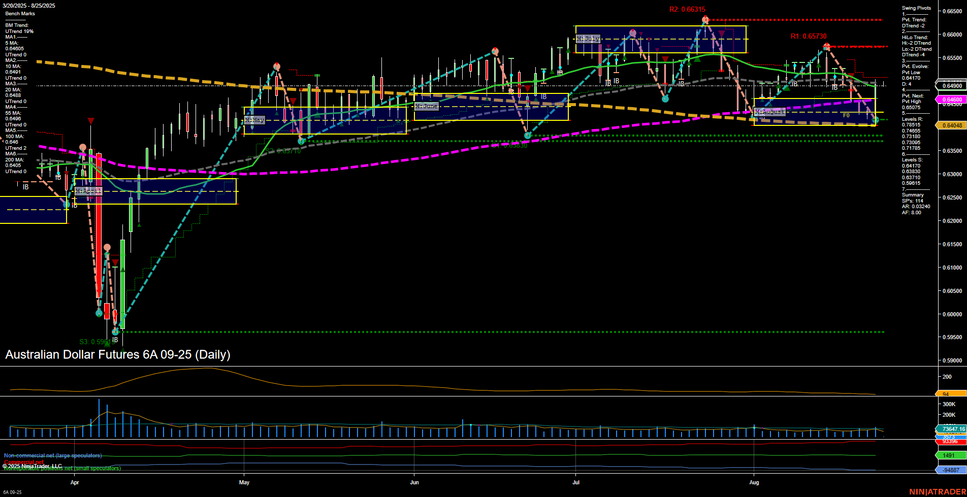Click the orange 94 indicator value tag
Image resolution: width=967 pixels, height=497 pixels.
point(945,394)
